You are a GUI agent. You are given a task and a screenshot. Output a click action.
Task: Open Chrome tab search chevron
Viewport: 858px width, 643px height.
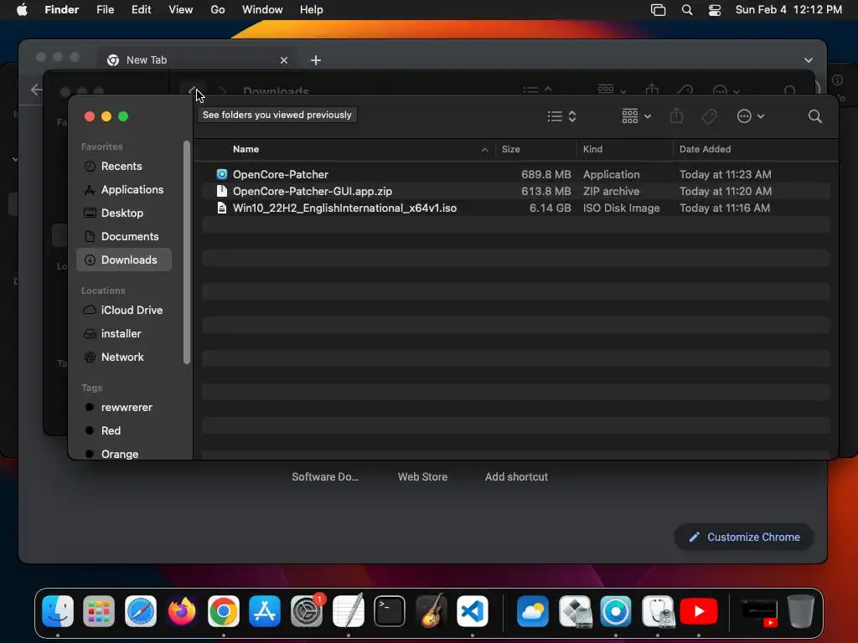809,60
